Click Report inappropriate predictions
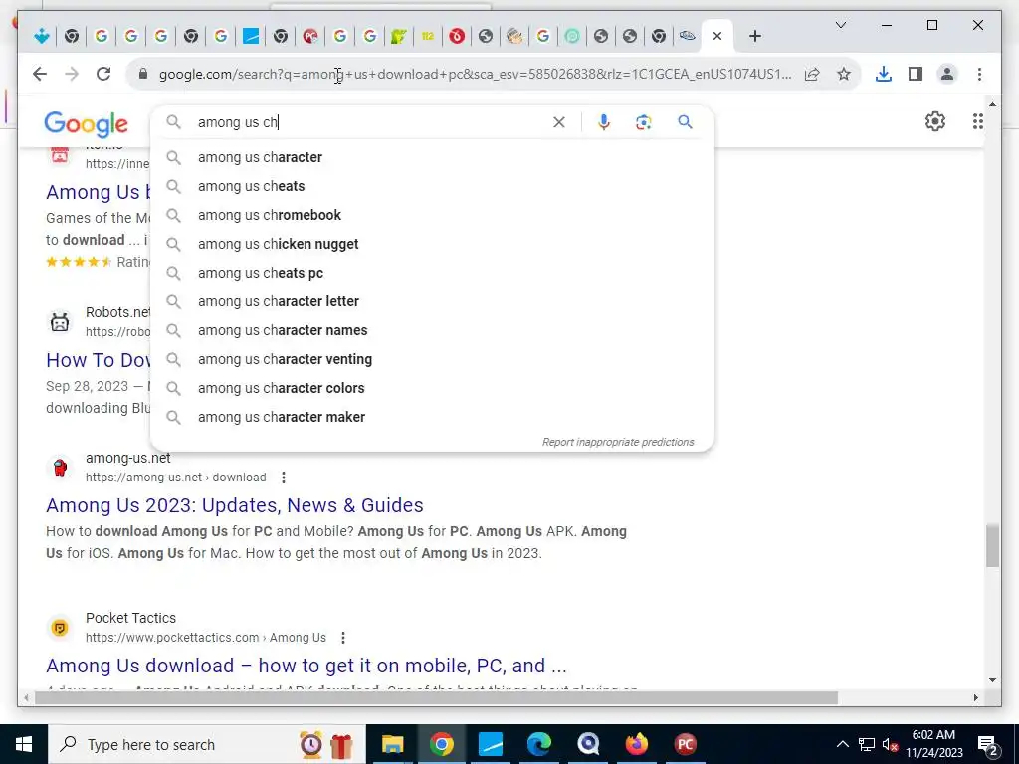The image size is (1019, 764). coord(618,443)
